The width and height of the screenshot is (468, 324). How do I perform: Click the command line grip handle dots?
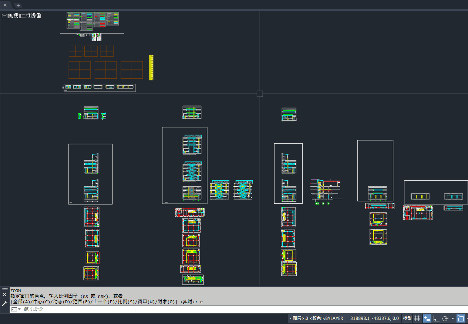point(5,290)
